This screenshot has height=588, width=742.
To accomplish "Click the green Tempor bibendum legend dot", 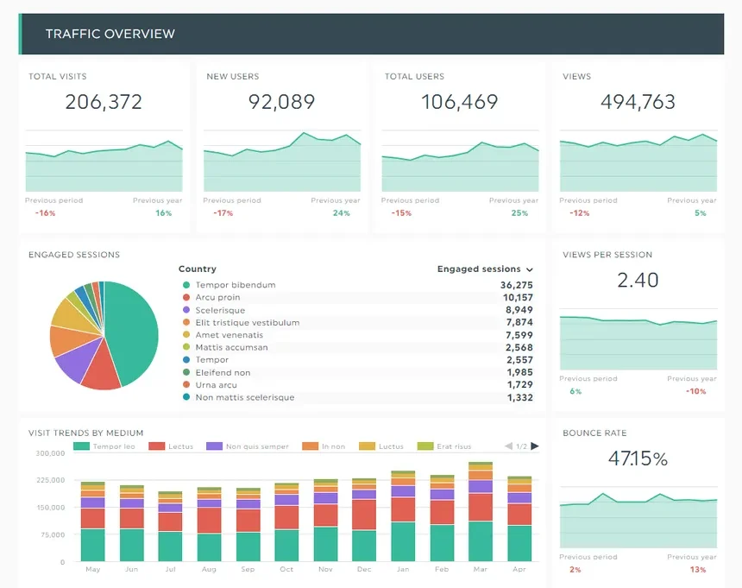I will tap(185, 285).
